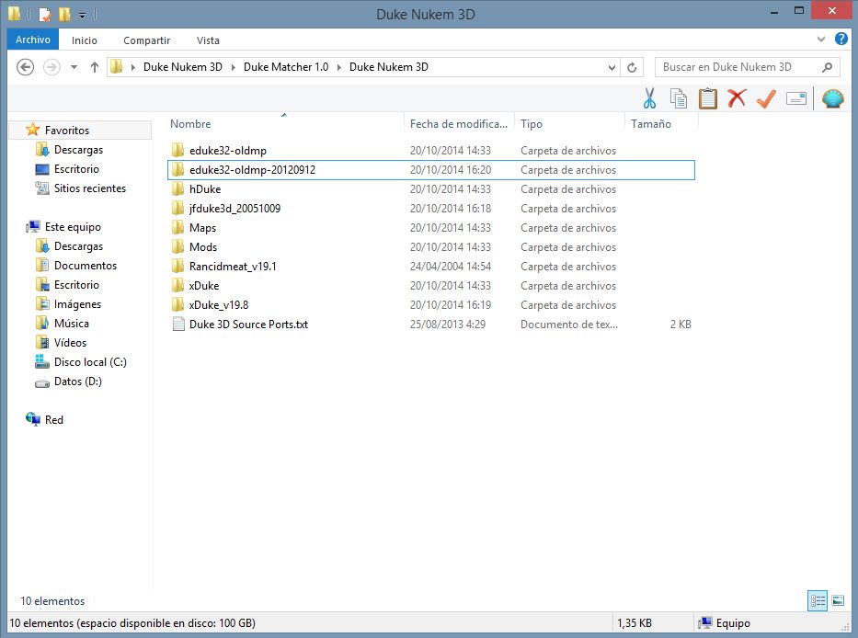Click the 2 KB size cell

click(681, 325)
